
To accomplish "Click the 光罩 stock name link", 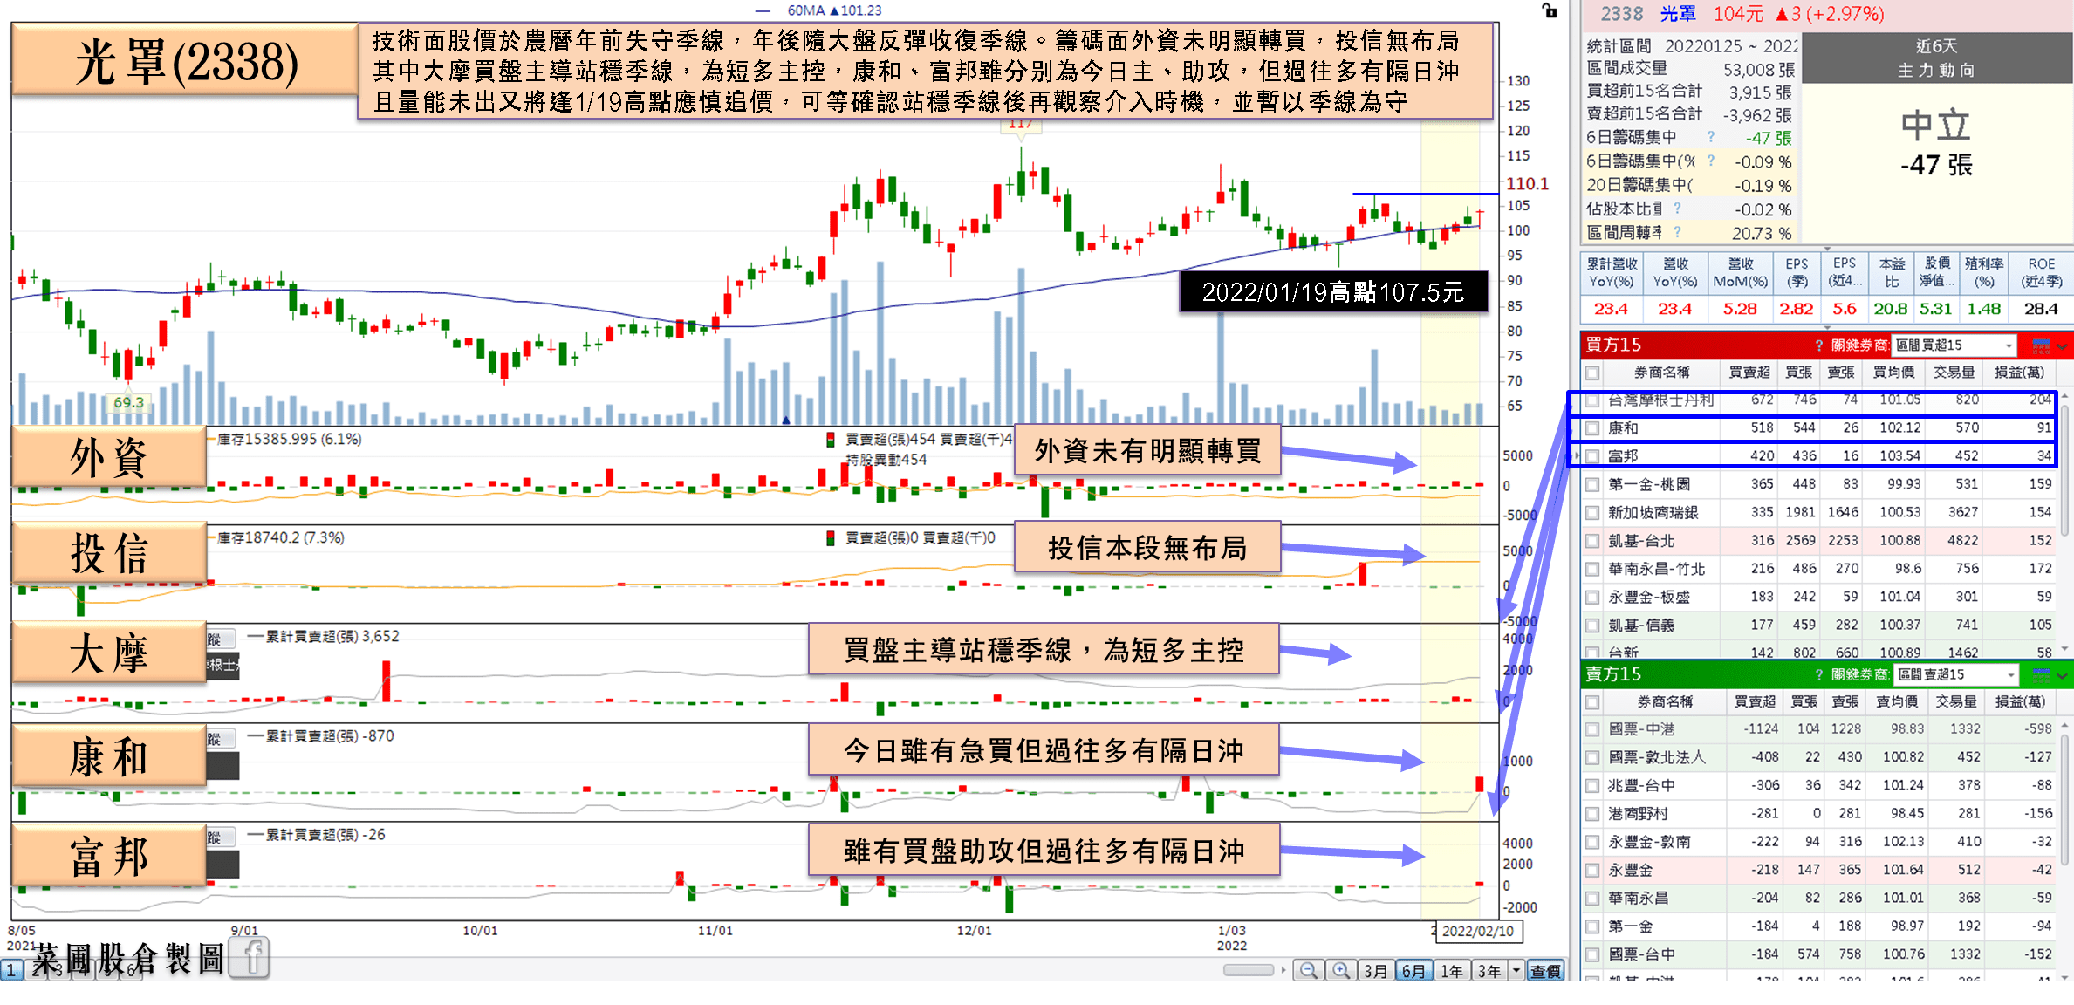I will click(1678, 14).
